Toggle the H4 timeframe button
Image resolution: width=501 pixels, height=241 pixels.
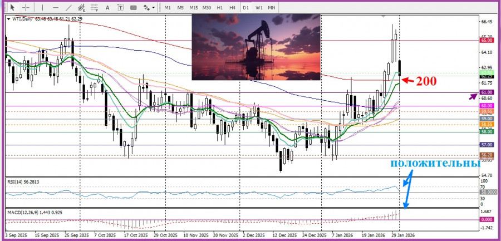coord(232,8)
